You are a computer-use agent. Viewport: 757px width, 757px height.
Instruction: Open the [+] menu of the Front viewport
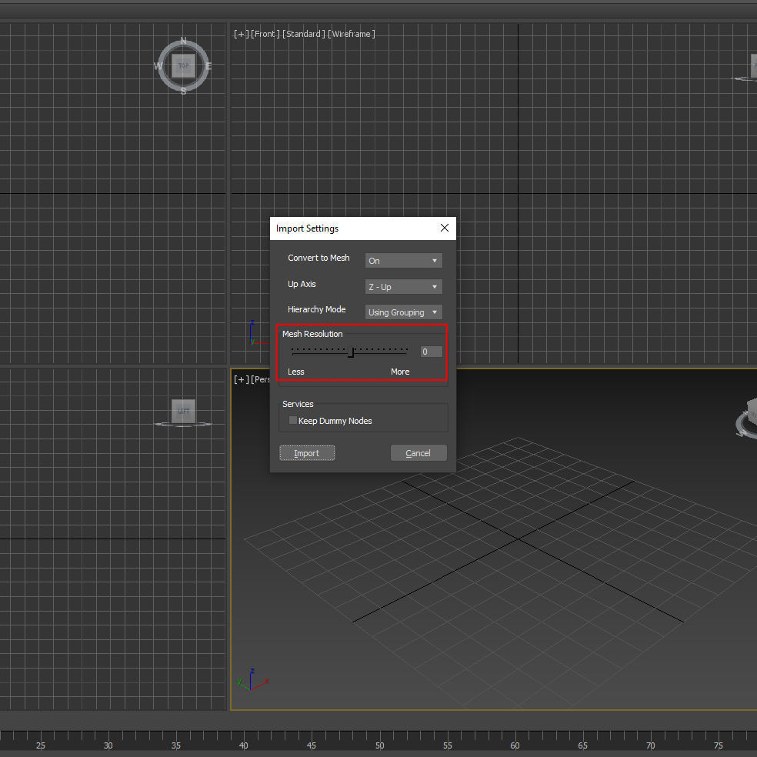[x=241, y=34]
